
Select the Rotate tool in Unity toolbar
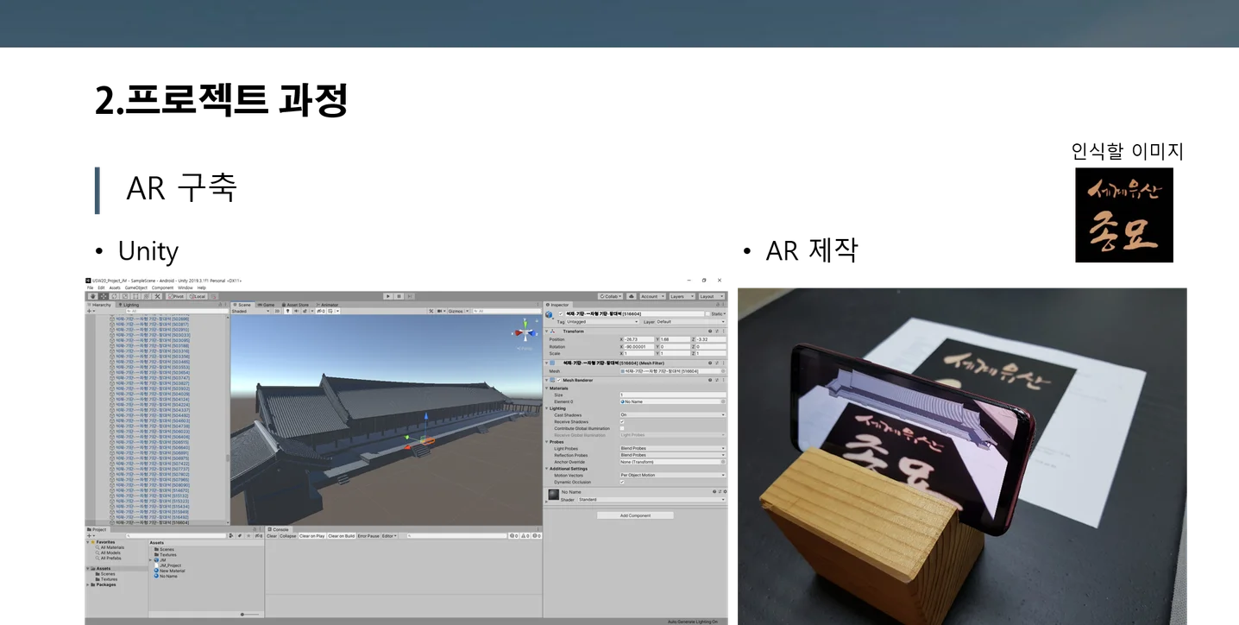(114, 296)
